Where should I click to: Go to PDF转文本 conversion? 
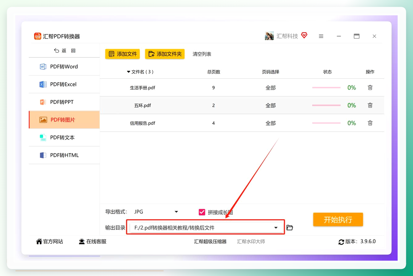64,138
